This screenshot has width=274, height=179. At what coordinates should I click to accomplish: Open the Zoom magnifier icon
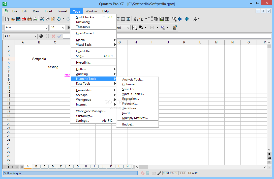point(174,19)
